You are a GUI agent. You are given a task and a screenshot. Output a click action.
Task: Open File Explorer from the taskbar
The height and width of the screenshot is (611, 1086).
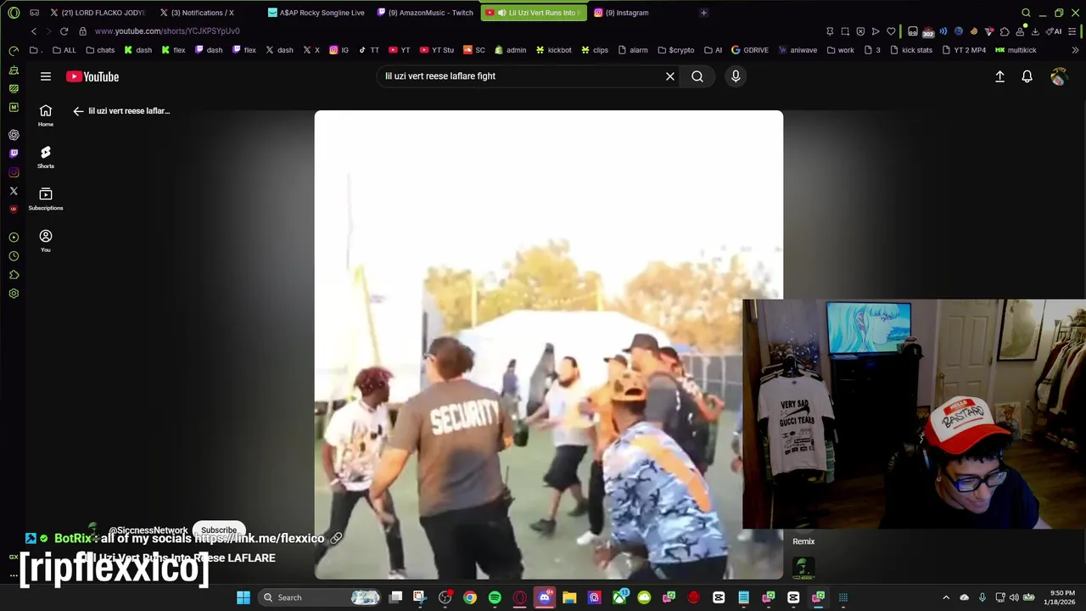pos(569,597)
